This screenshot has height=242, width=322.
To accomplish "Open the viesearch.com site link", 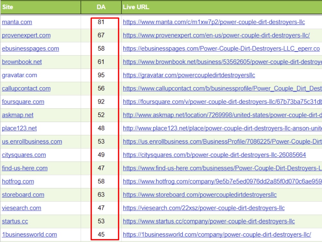I will point(22,208).
